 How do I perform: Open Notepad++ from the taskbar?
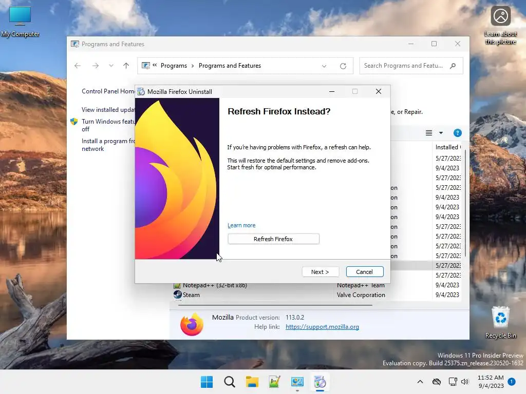click(274, 382)
